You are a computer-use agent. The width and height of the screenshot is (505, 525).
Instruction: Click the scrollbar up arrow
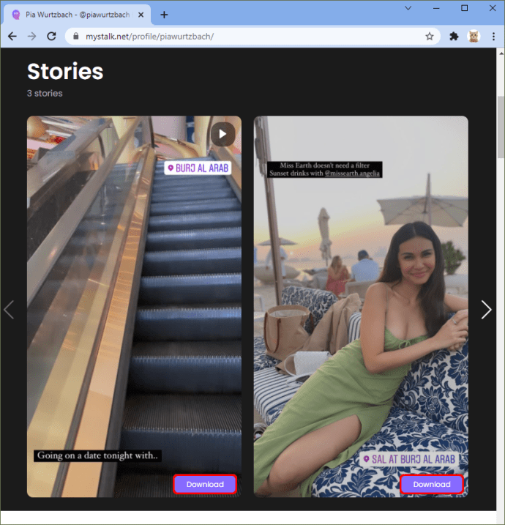pyautogui.click(x=501, y=53)
